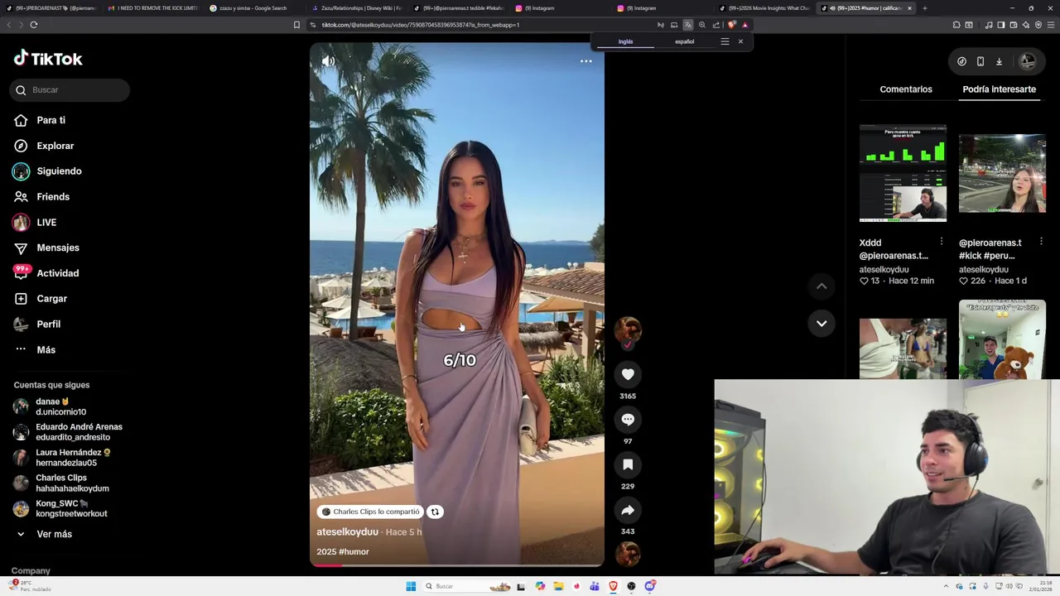Click the translate icon in address bar
The width and height of the screenshot is (1060, 596).
pyautogui.click(x=687, y=25)
